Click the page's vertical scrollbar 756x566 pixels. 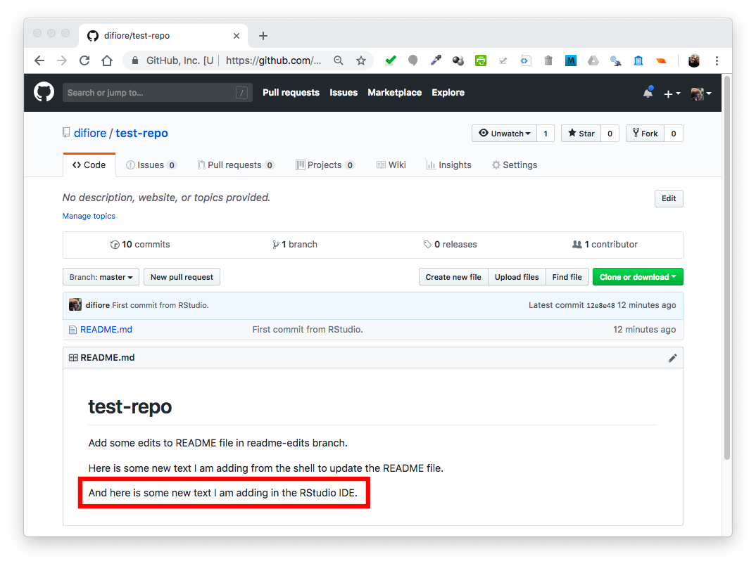(x=726, y=267)
